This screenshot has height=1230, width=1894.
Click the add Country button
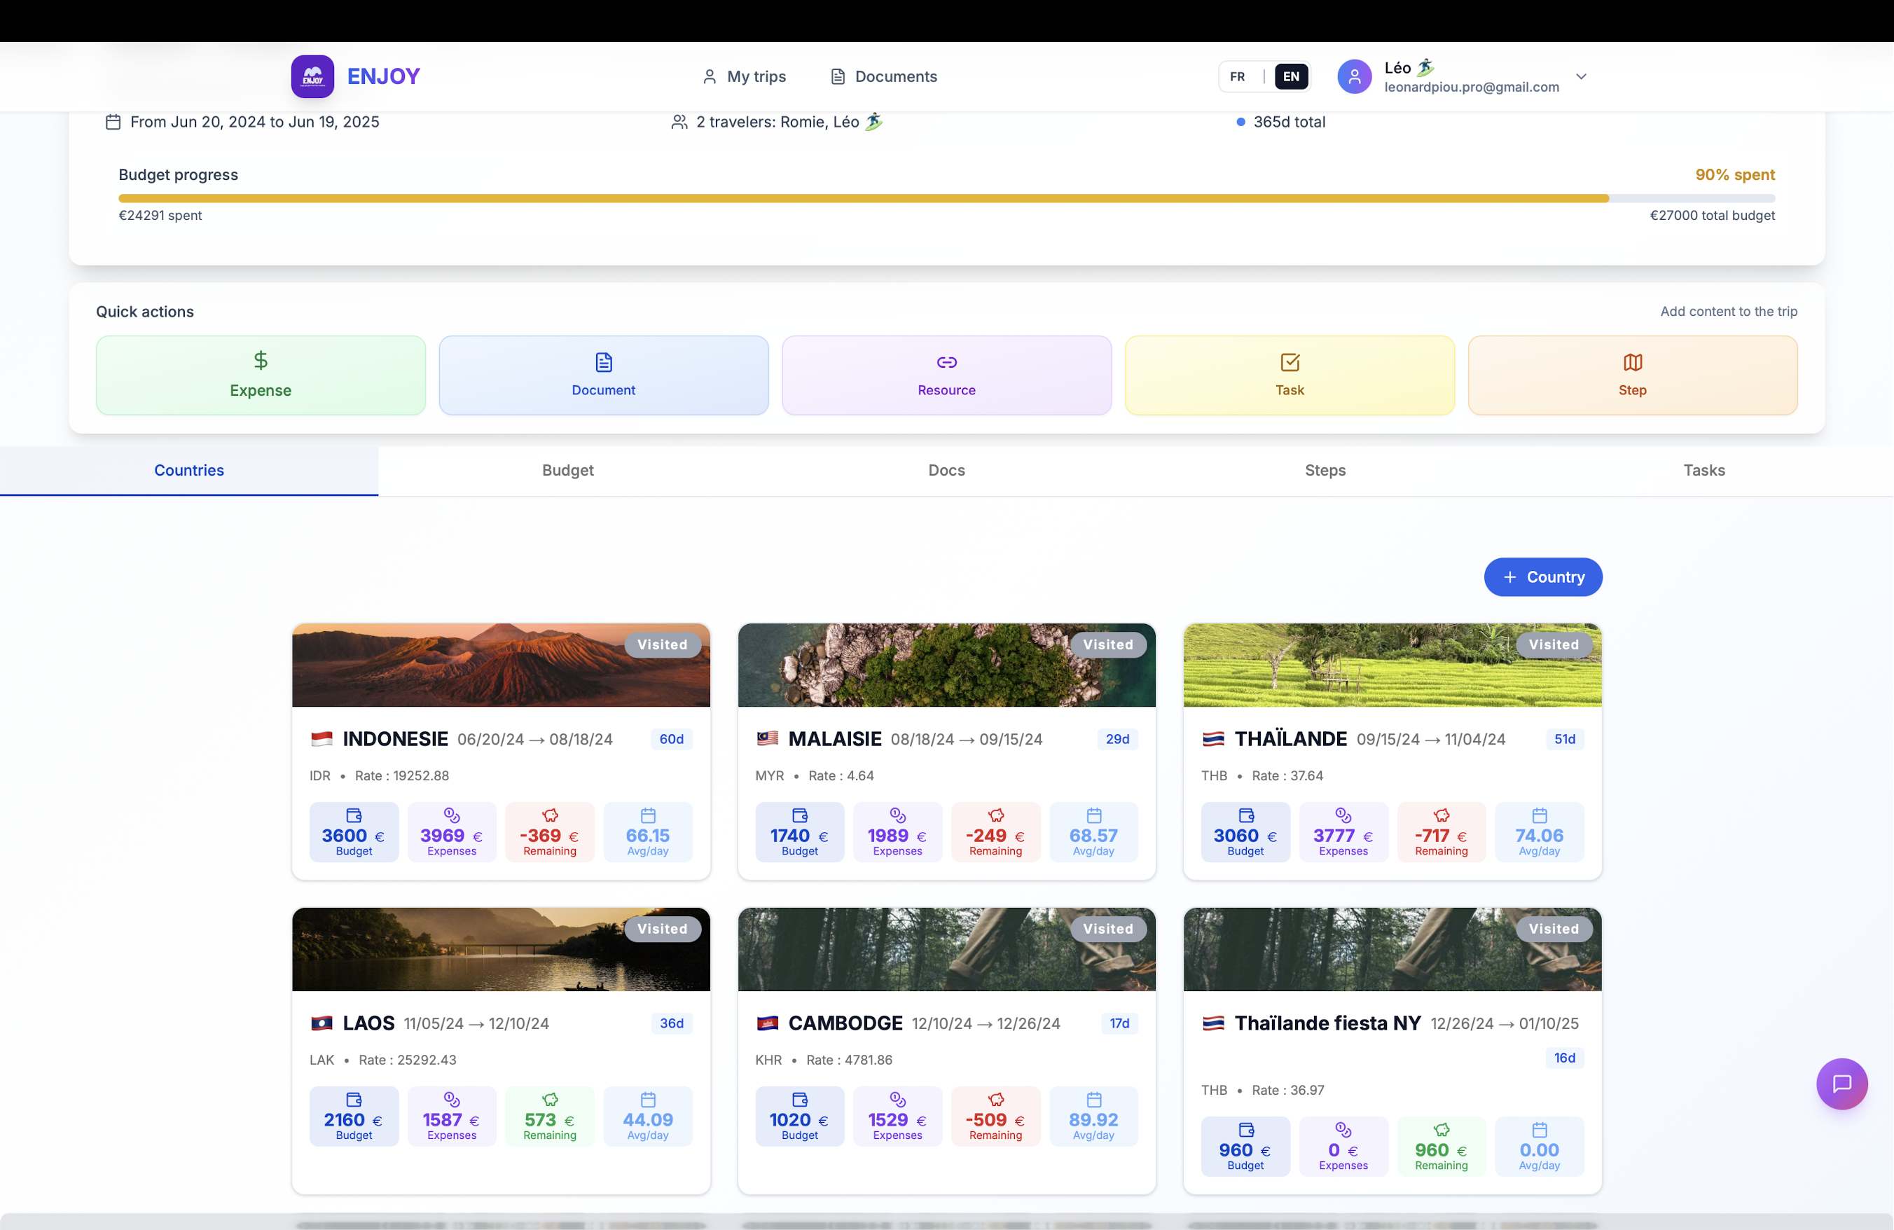point(1542,576)
